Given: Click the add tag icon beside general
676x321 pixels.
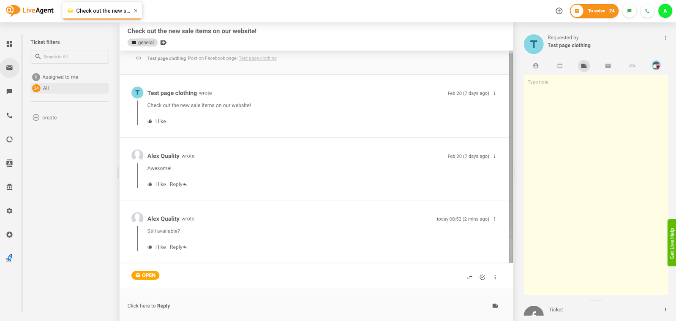Looking at the screenshot, I should (164, 43).
